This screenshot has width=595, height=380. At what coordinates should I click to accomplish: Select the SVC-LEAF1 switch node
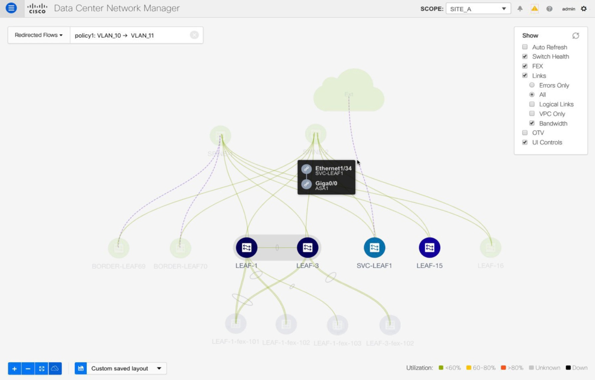(374, 247)
